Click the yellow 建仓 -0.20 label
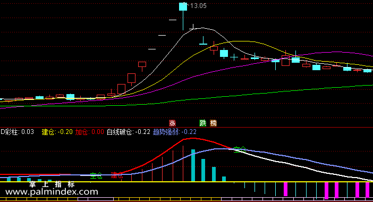Screen dimensions: 373x202 [x=57, y=132]
